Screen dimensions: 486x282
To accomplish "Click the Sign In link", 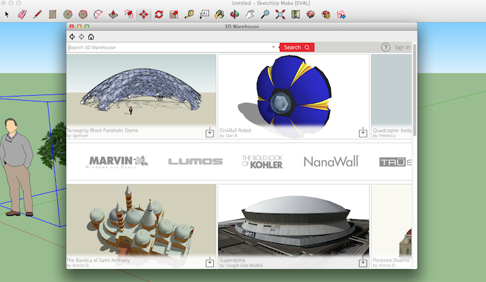I will tap(402, 47).
